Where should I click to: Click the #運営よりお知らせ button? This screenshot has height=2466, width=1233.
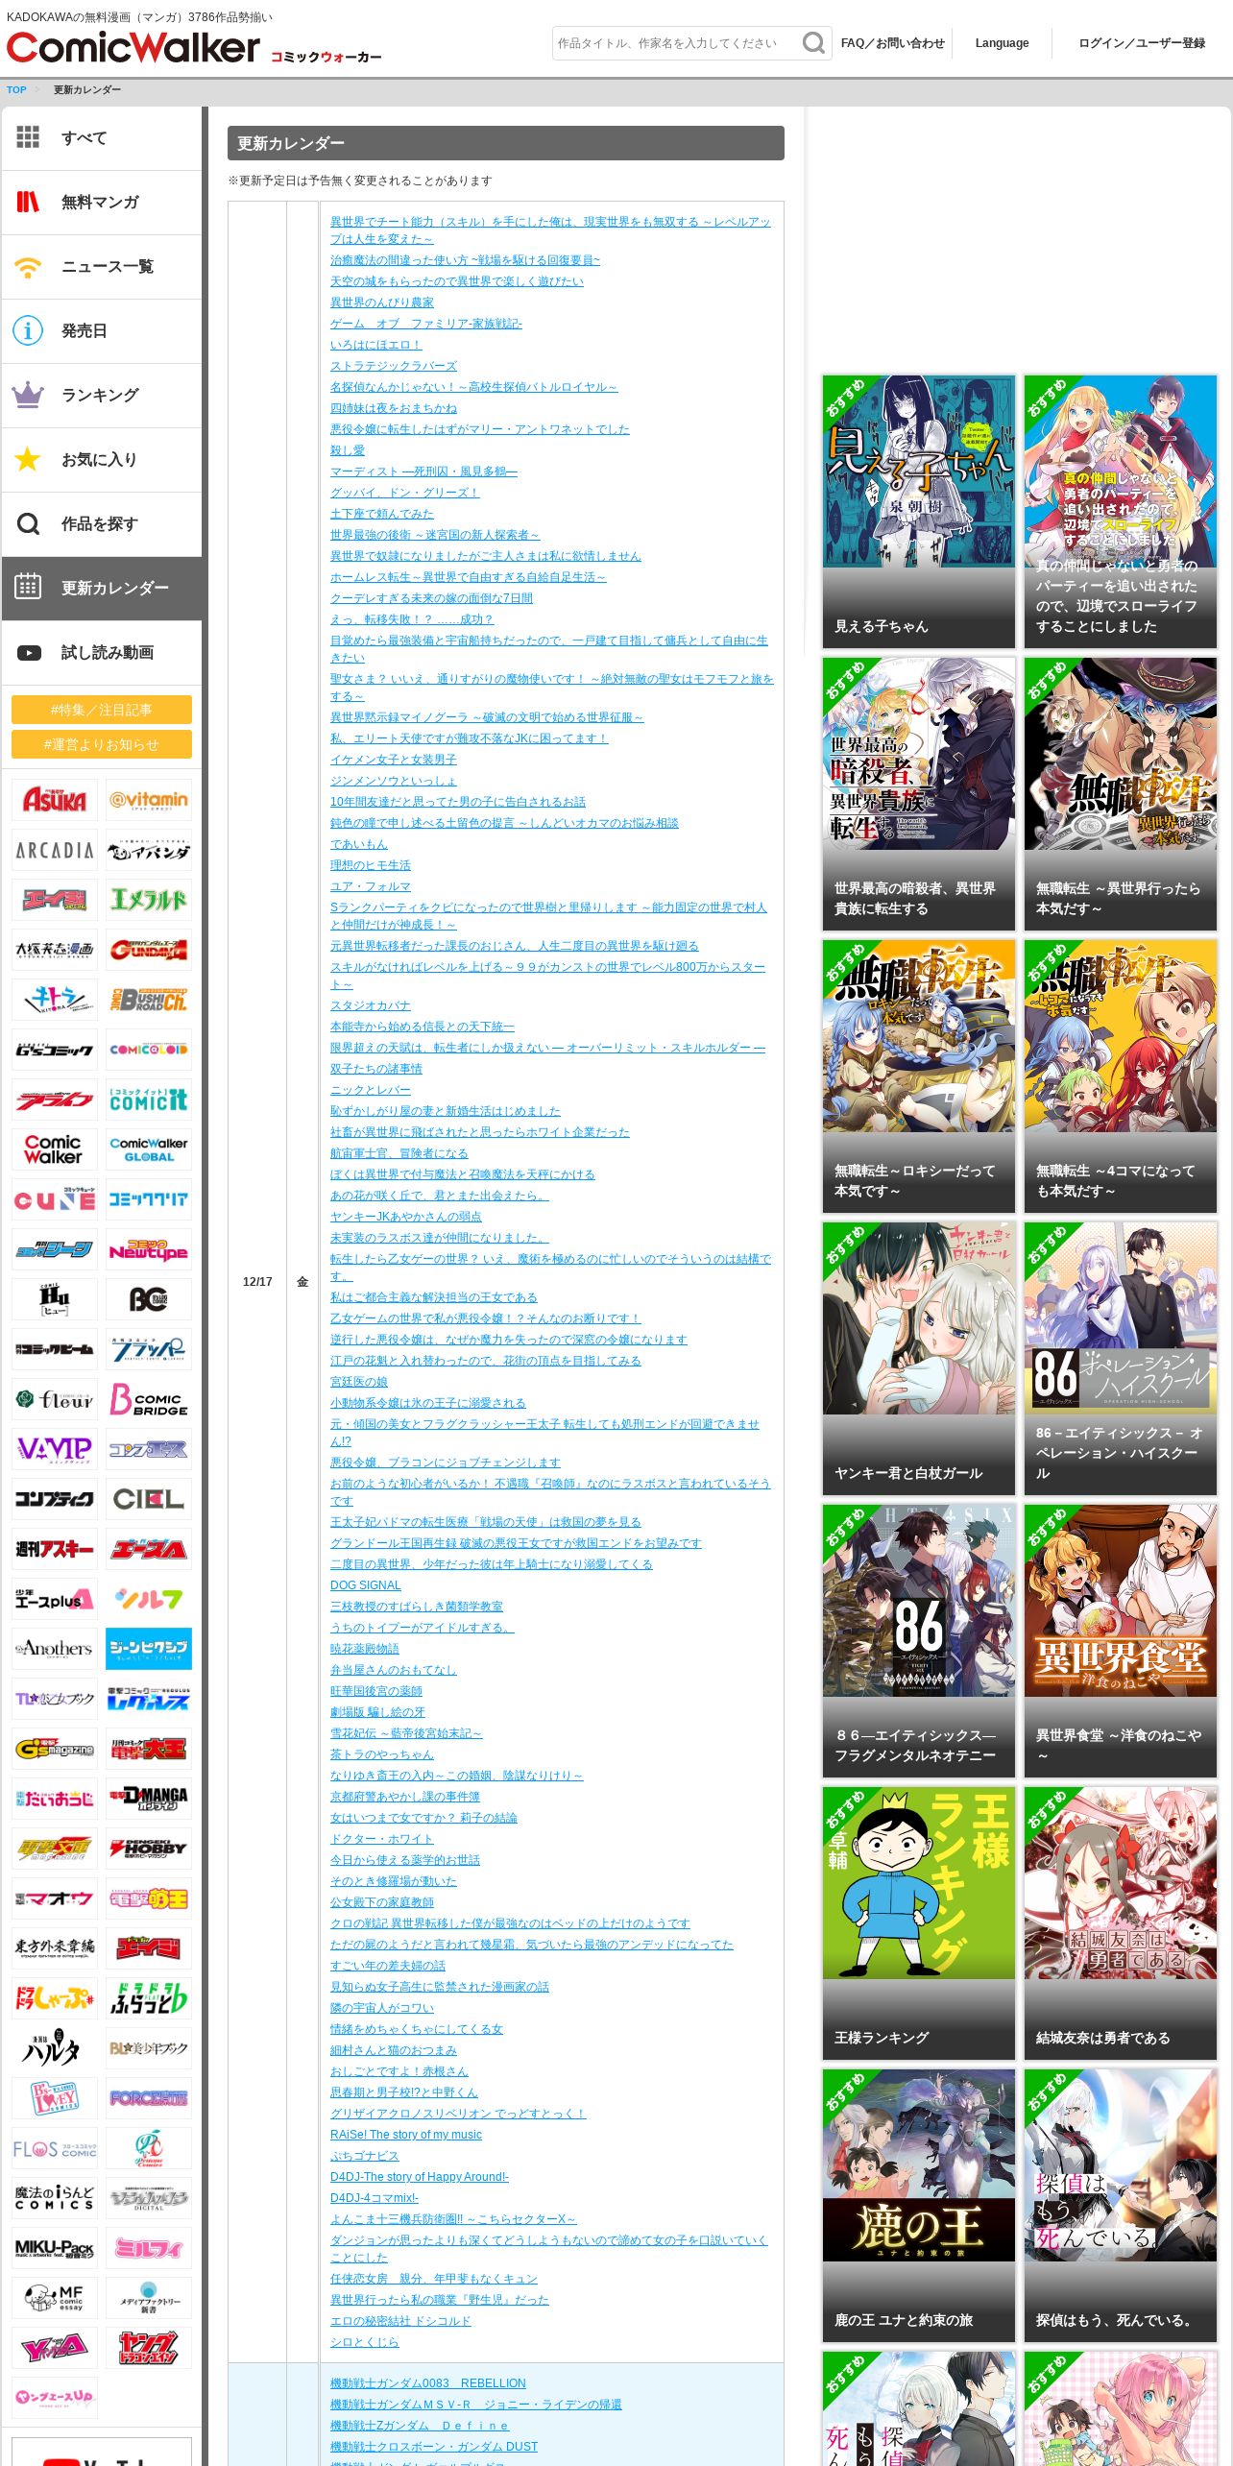(x=102, y=744)
